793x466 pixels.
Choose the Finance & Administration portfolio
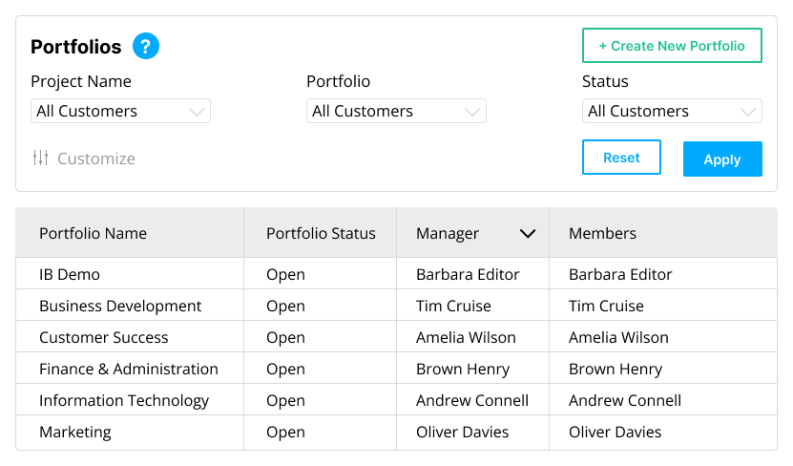tap(129, 370)
